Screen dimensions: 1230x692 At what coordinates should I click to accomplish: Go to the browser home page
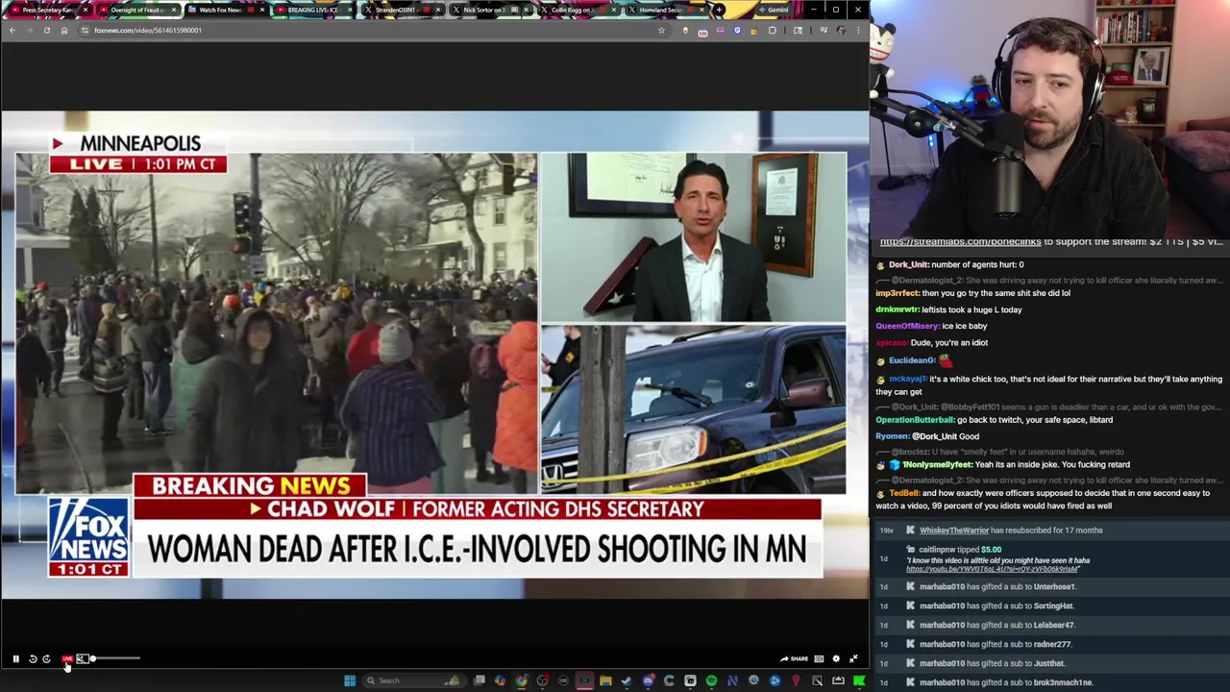[x=64, y=30]
